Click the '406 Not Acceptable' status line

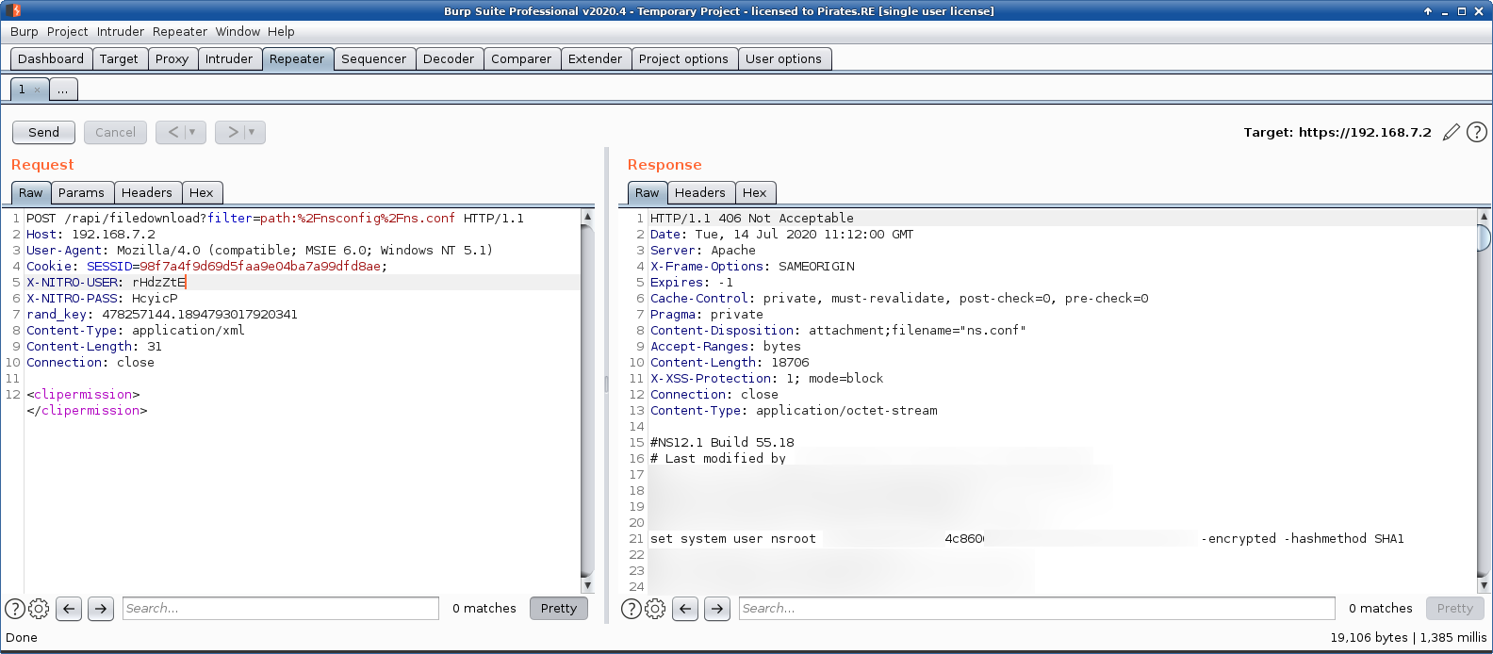(x=752, y=219)
